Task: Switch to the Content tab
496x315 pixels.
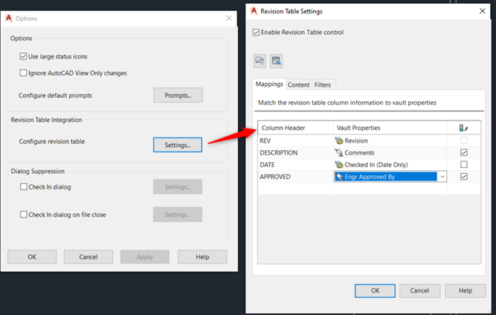Action: (299, 85)
